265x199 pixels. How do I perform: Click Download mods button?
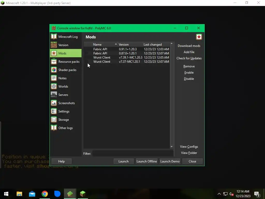point(189,46)
